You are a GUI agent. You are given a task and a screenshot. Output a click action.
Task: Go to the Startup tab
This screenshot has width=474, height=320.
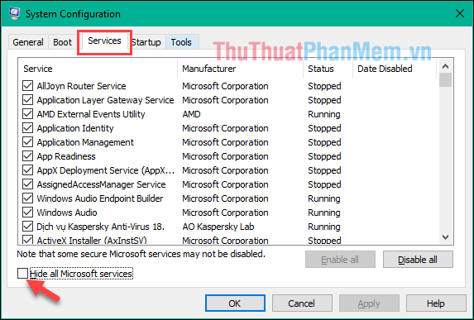[146, 42]
